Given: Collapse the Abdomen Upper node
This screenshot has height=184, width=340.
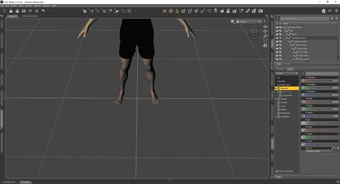Looking at the screenshot, I should pyautogui.click(x=289, y=41).
